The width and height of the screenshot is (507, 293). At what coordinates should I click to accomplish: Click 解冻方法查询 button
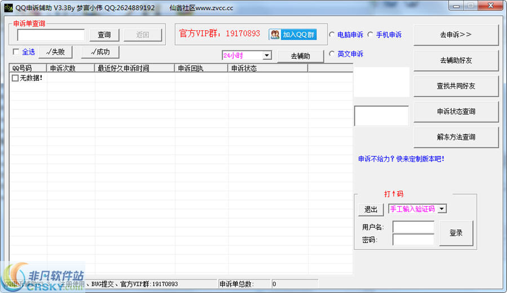(x=456, y=137)
